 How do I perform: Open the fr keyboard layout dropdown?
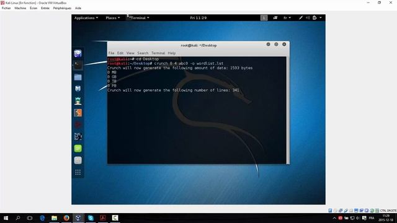point(287,18)
